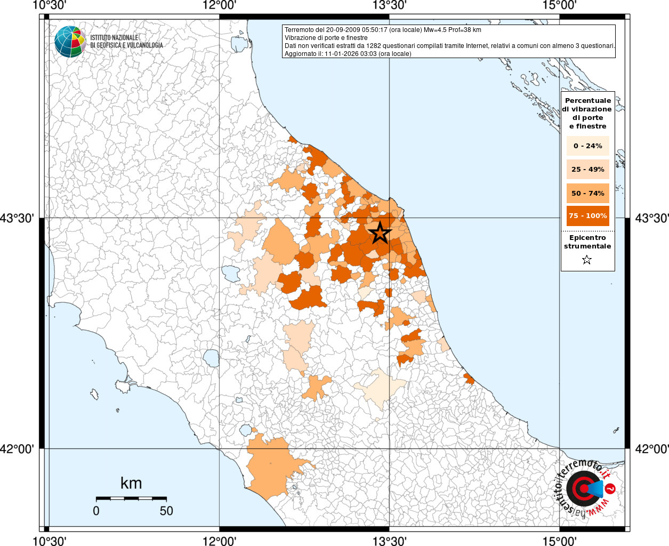Select the 25 - 49% legend swatch

tap(587, 170)
